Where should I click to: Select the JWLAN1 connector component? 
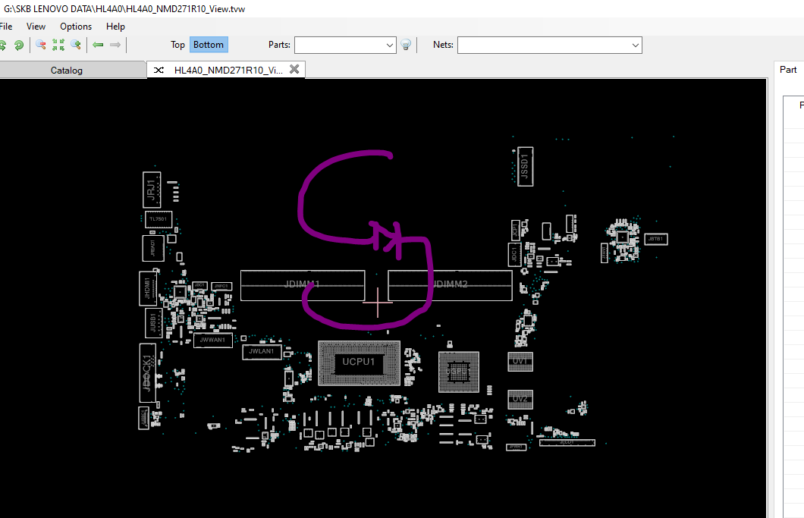pos(262,352)
